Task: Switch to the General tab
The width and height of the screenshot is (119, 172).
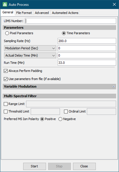Action: coord(8,12)
